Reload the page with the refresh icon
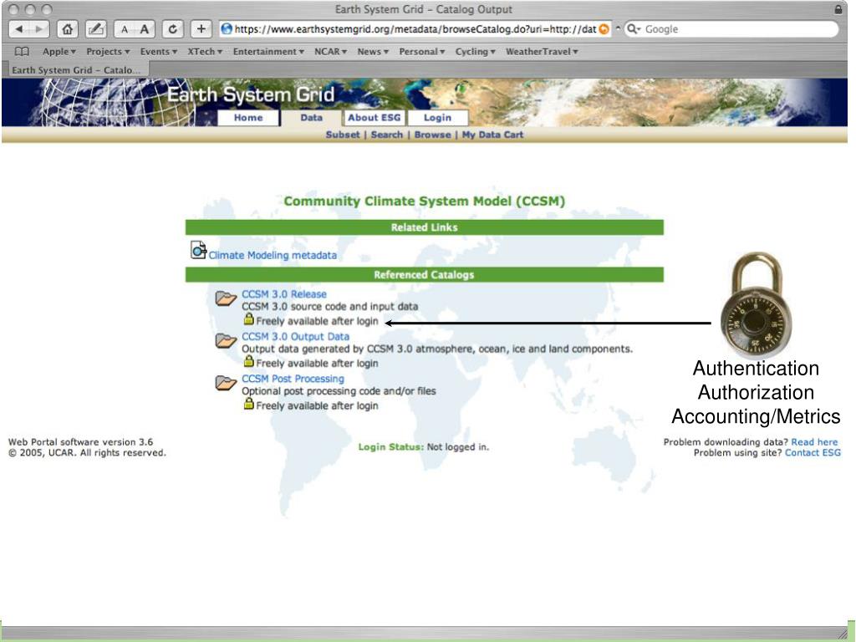This screenshot has height=642, width=856. tap(172, 29)
